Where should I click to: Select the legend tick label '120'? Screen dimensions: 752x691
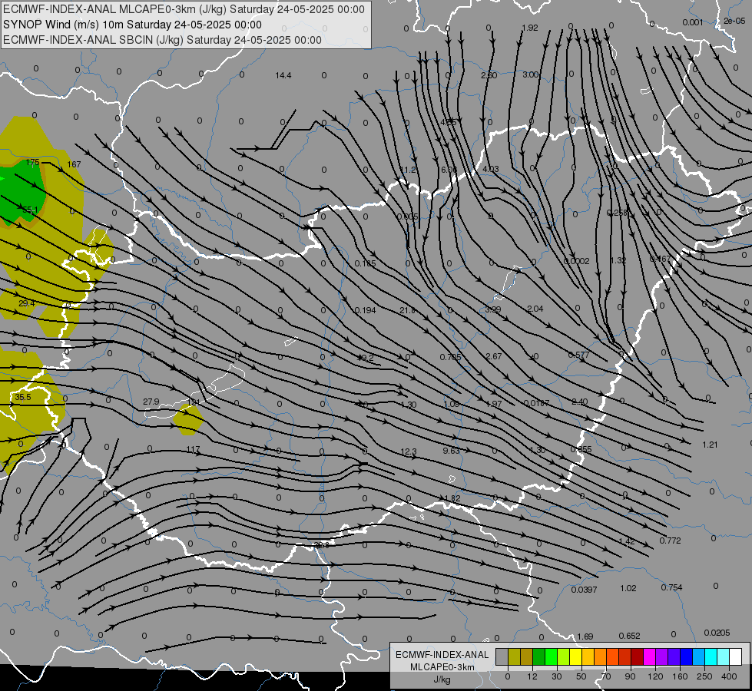pyautogui.click(x=655, y=676)
